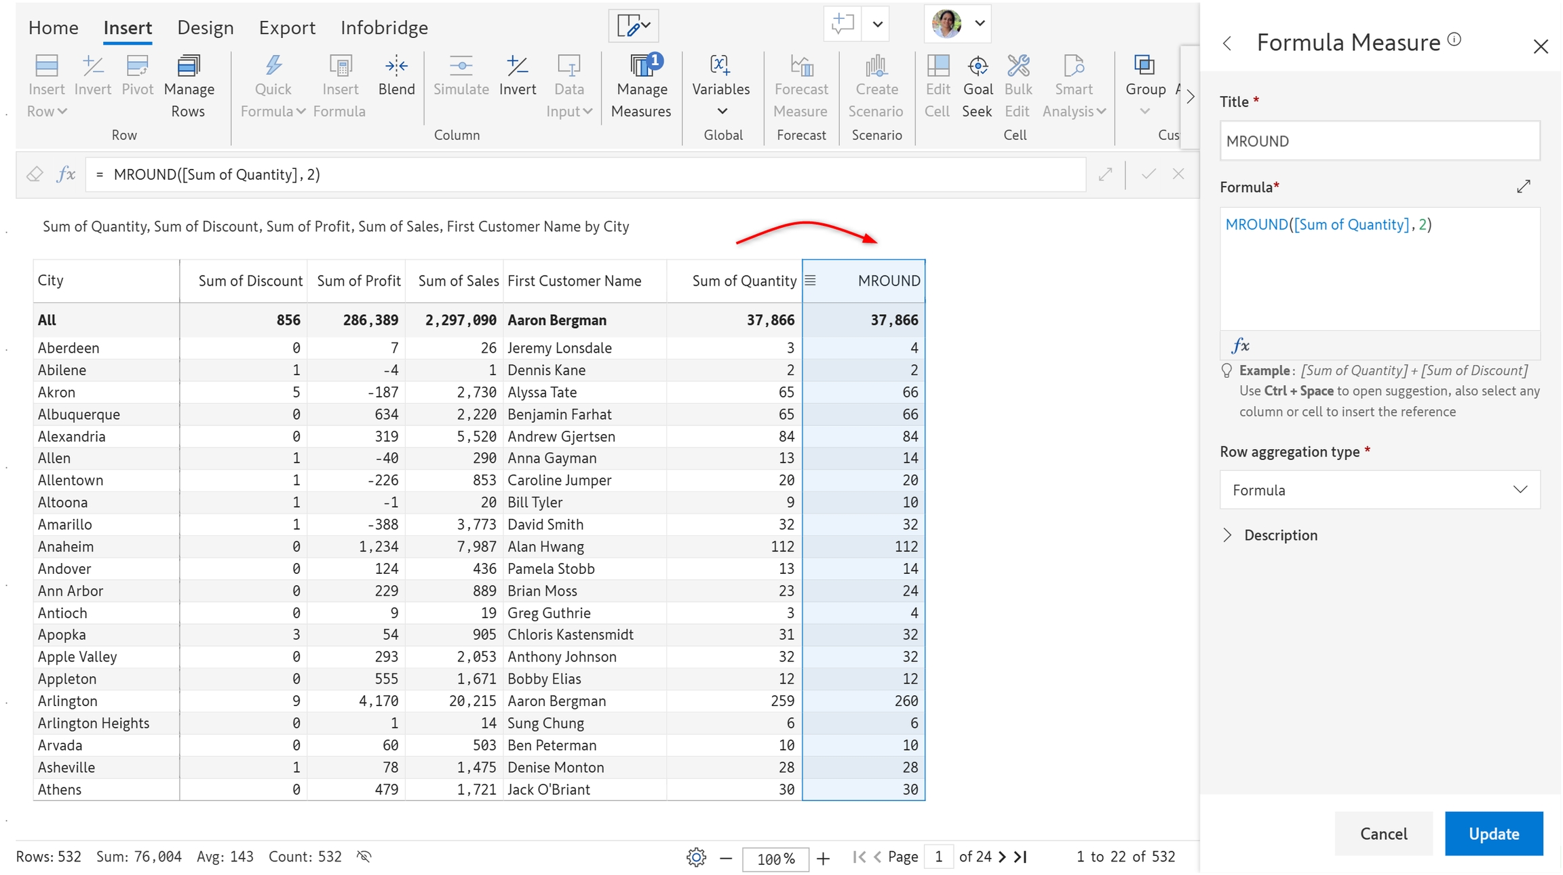Click the Update button

coord(1493,834)
